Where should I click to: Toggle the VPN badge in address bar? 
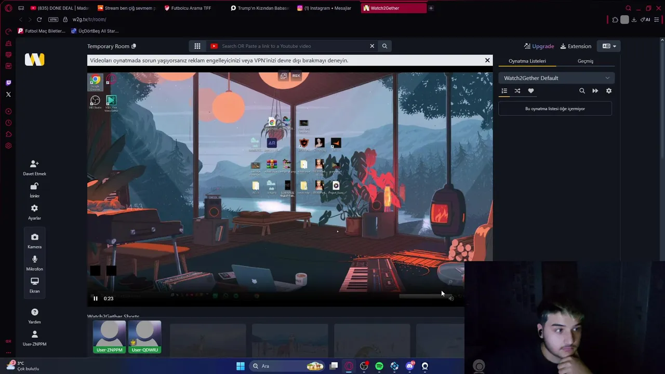53,19
